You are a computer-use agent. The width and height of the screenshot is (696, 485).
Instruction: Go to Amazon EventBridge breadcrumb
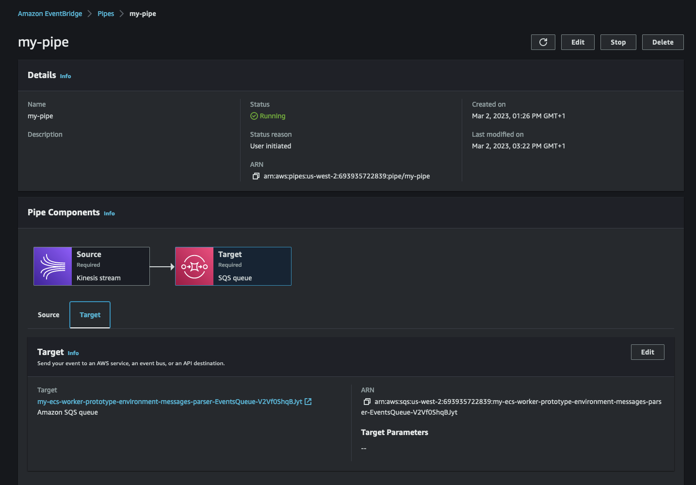pyautogui.click(x=50, y=14)
